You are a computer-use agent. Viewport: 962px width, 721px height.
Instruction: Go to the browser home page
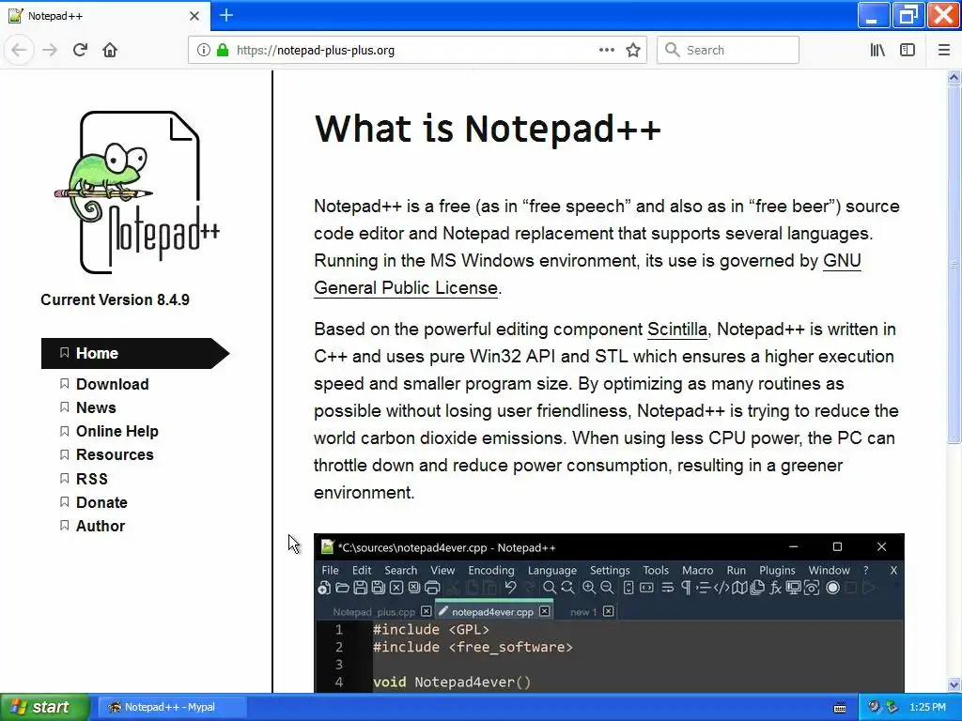point(110,50)
